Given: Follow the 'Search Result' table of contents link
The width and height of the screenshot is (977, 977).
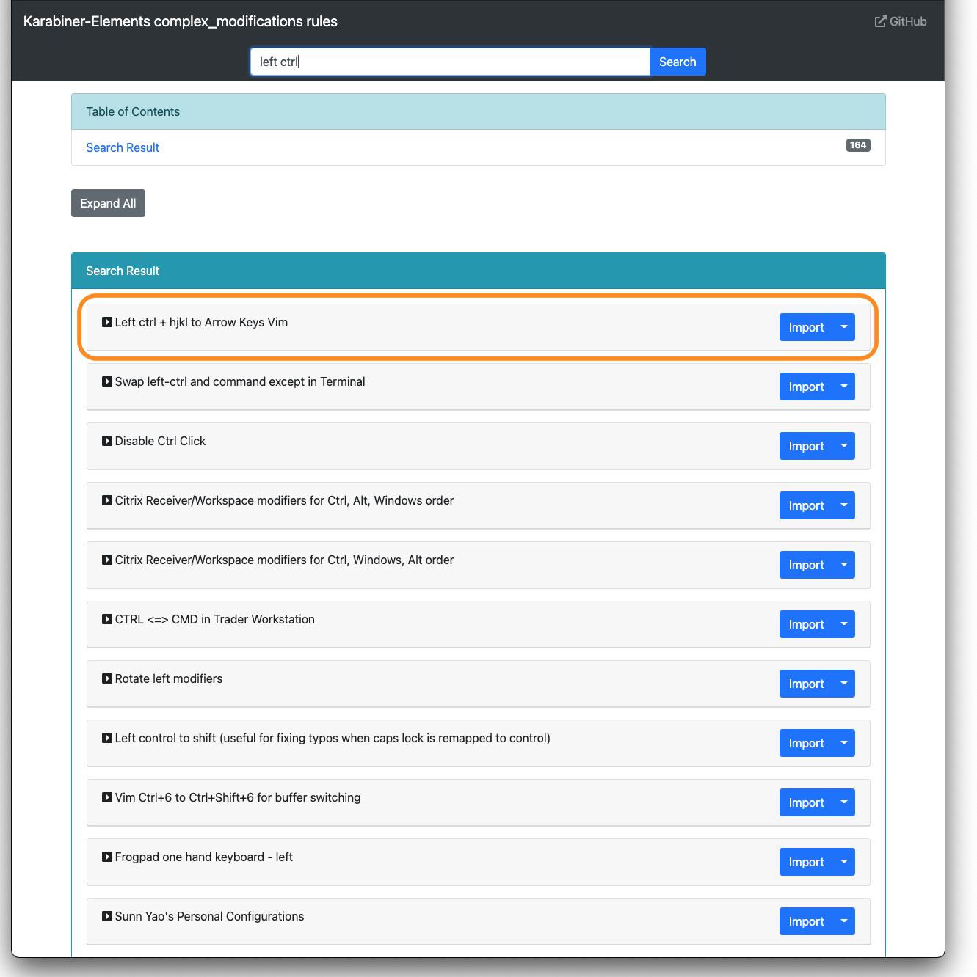Looking at the screenshot, I should (123, 147).
